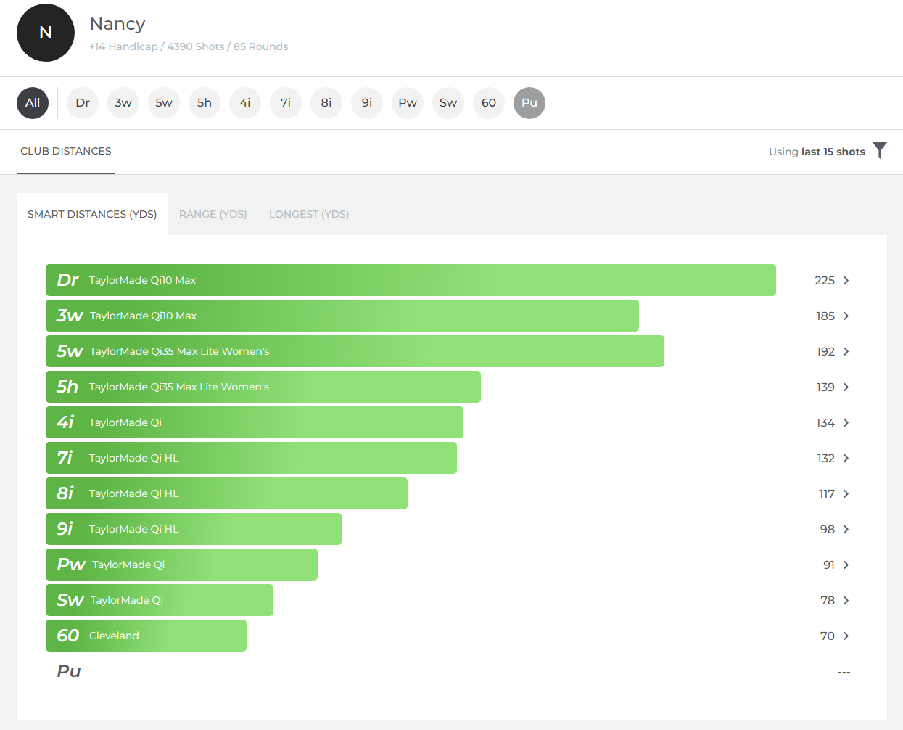
Task: Filter by Pu putter chip
Action: (x=529, y=103)
